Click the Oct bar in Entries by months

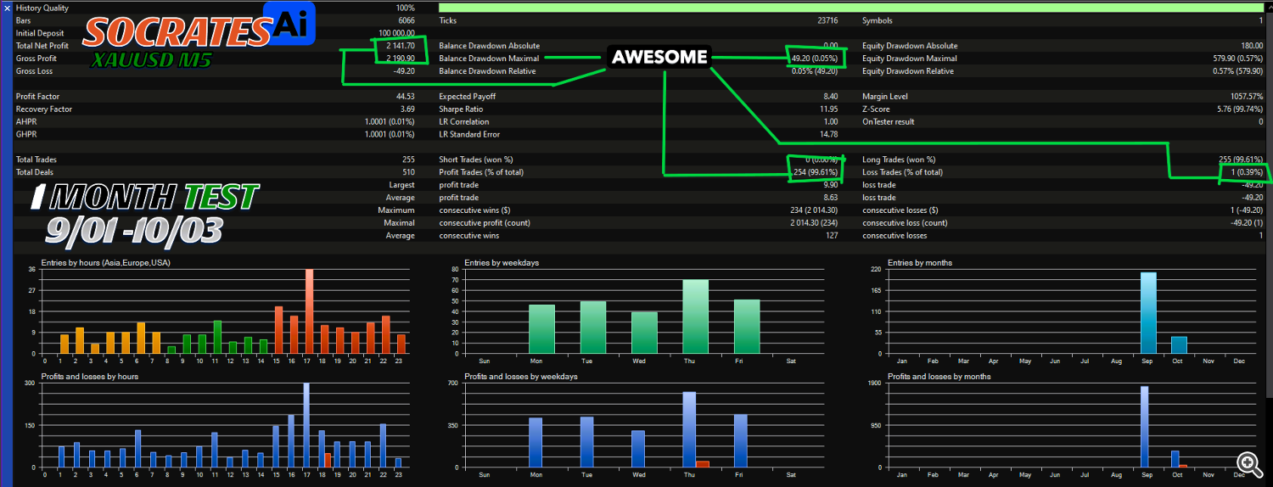pyautogui.click(x=1179, y=345)
